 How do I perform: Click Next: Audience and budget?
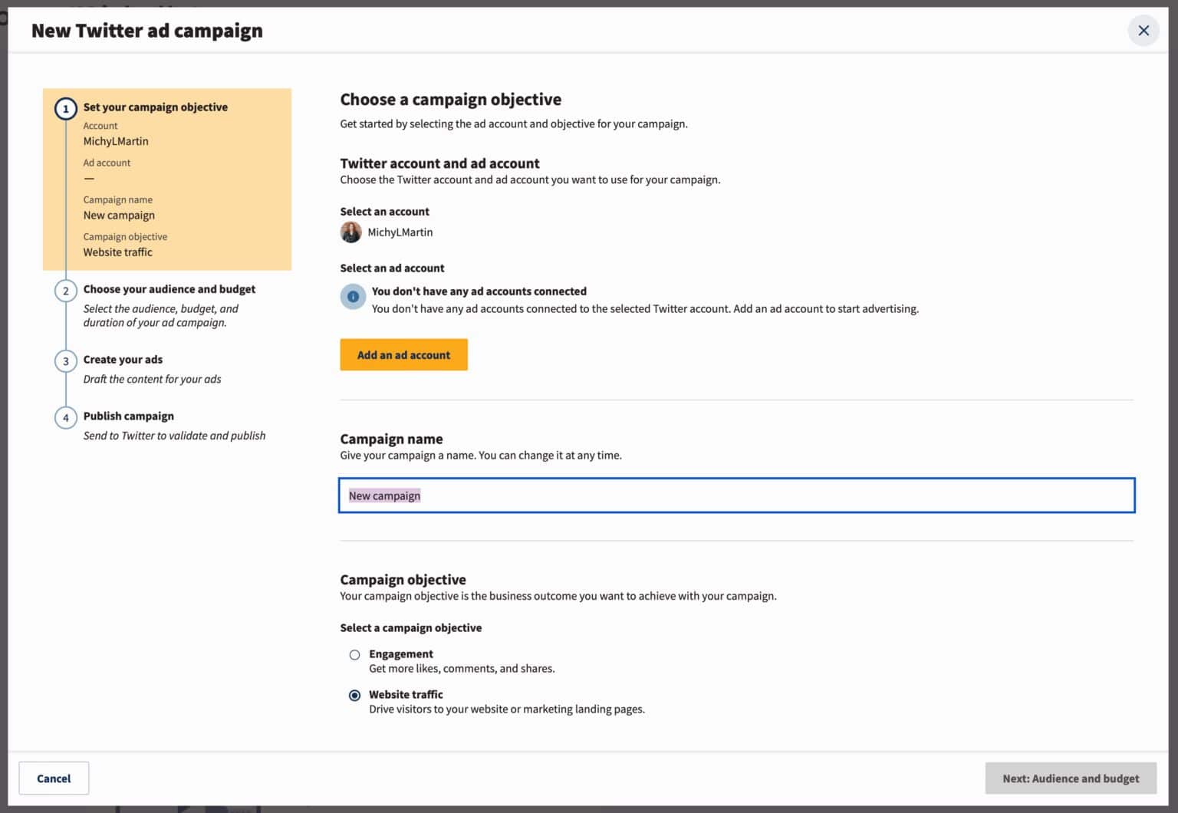click(x=1071, y=778)
